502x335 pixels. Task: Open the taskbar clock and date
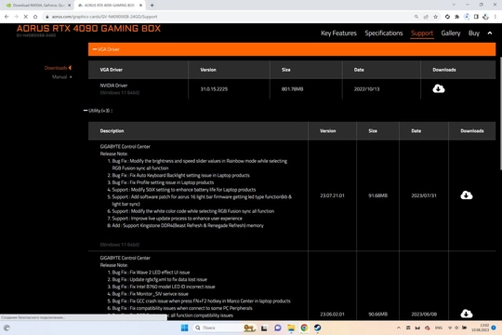[480, 328]
